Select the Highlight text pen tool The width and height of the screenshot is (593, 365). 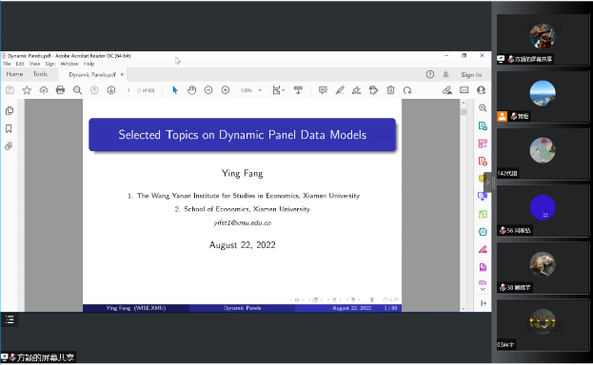[x=340, y=90]
